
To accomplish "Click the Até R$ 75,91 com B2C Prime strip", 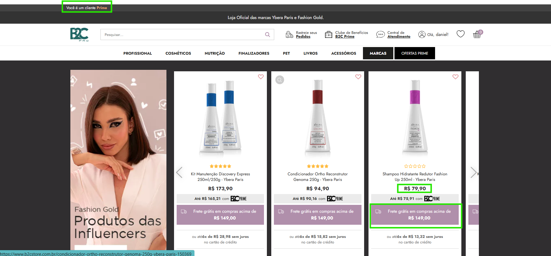I will tap(415, 199).
